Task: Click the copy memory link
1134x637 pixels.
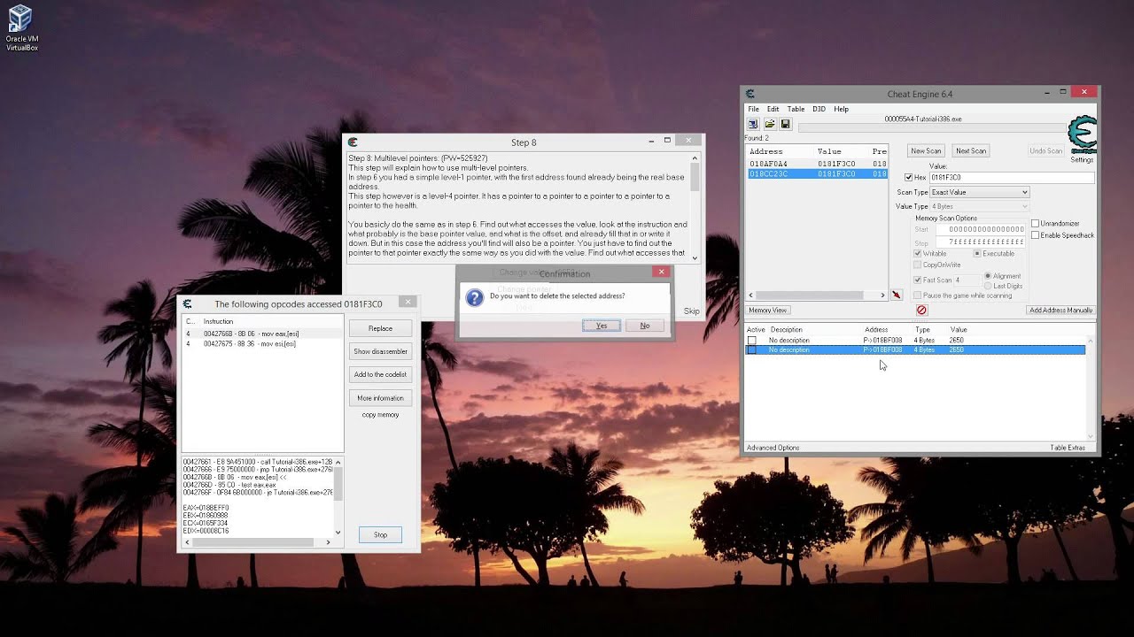Action: coord(380,415)
